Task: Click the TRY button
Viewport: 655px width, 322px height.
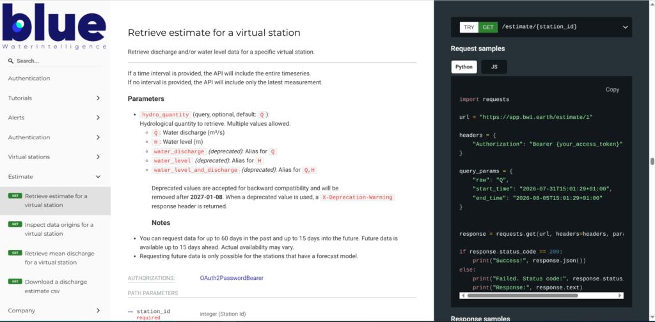Action: click(469, 27)
